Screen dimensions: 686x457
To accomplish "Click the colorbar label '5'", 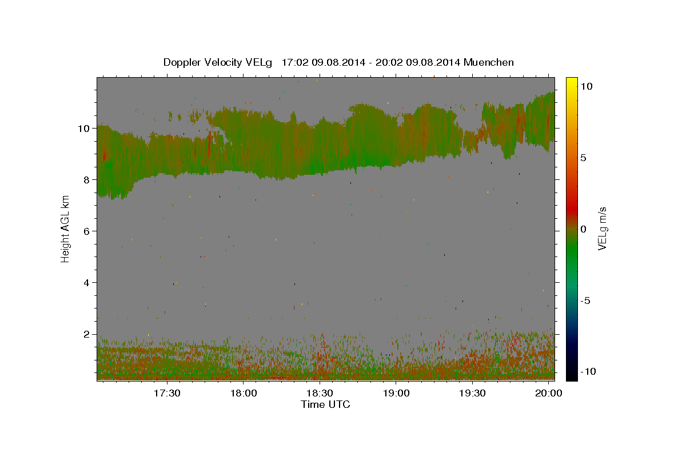I will pyautogui.click(x=583, y=158).
